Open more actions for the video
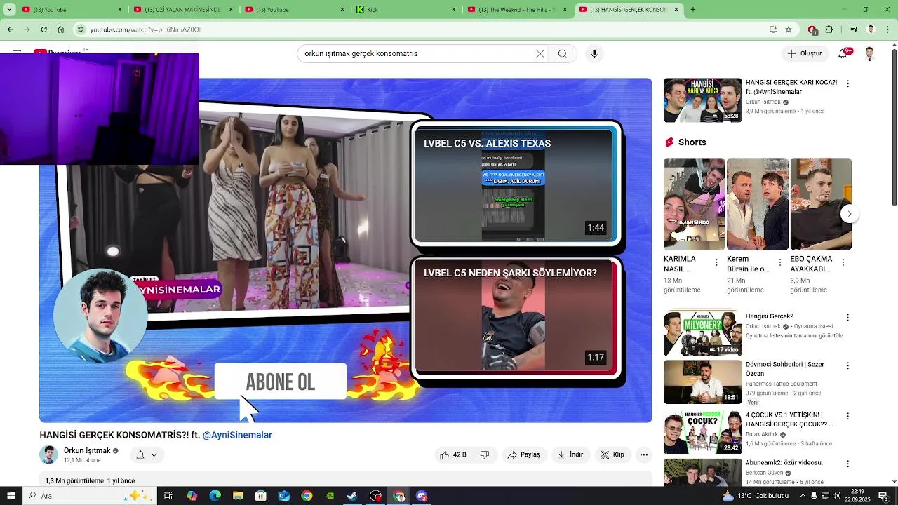The width and height of the screenshot is (898, 505). 643,455
